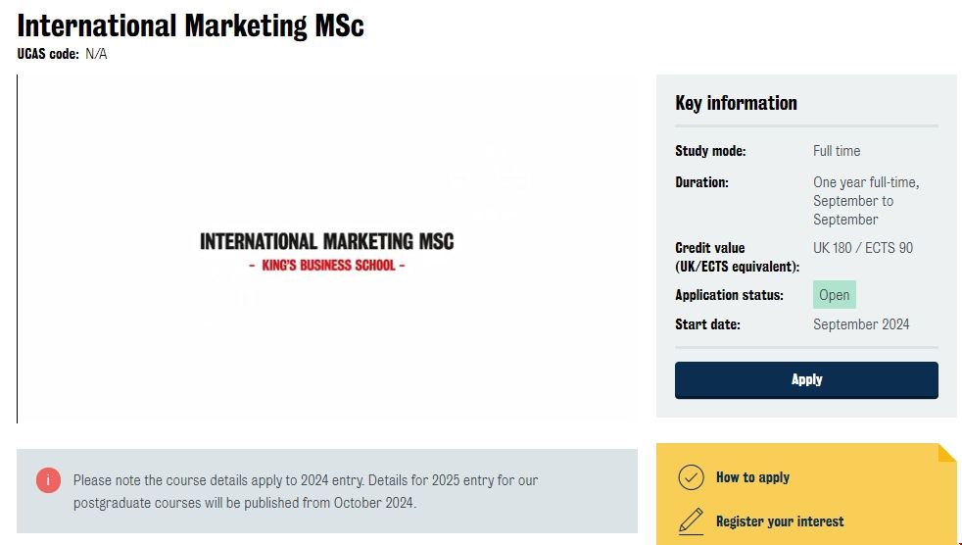Open the Register your interest link
The height and width of the screenshot is (545, 962).
(x=779, y=521)
